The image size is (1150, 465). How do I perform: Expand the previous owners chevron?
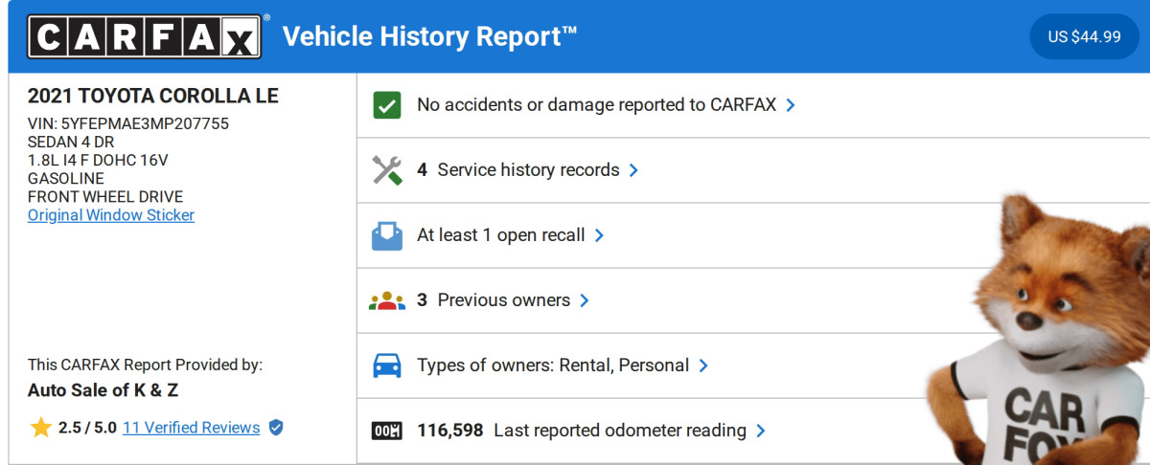coord(585,300)
